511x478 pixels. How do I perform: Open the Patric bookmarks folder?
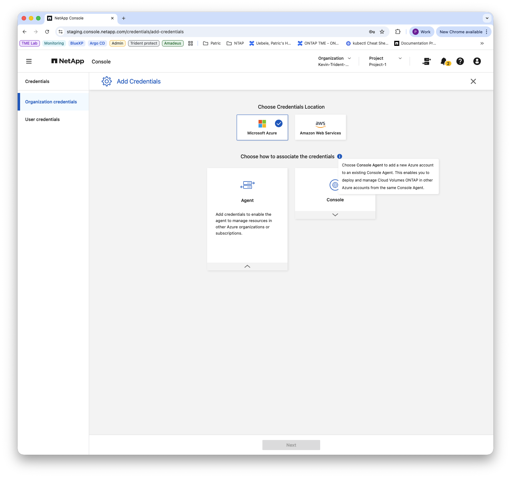pyautogui.click(x=212, y=43)
